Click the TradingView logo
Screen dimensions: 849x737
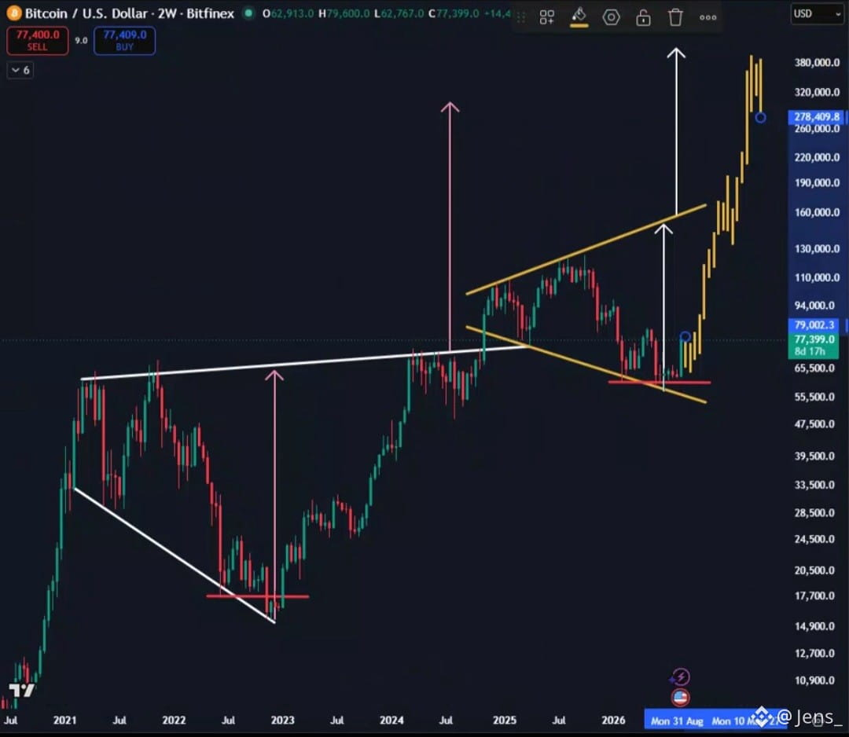click(22, 690)
